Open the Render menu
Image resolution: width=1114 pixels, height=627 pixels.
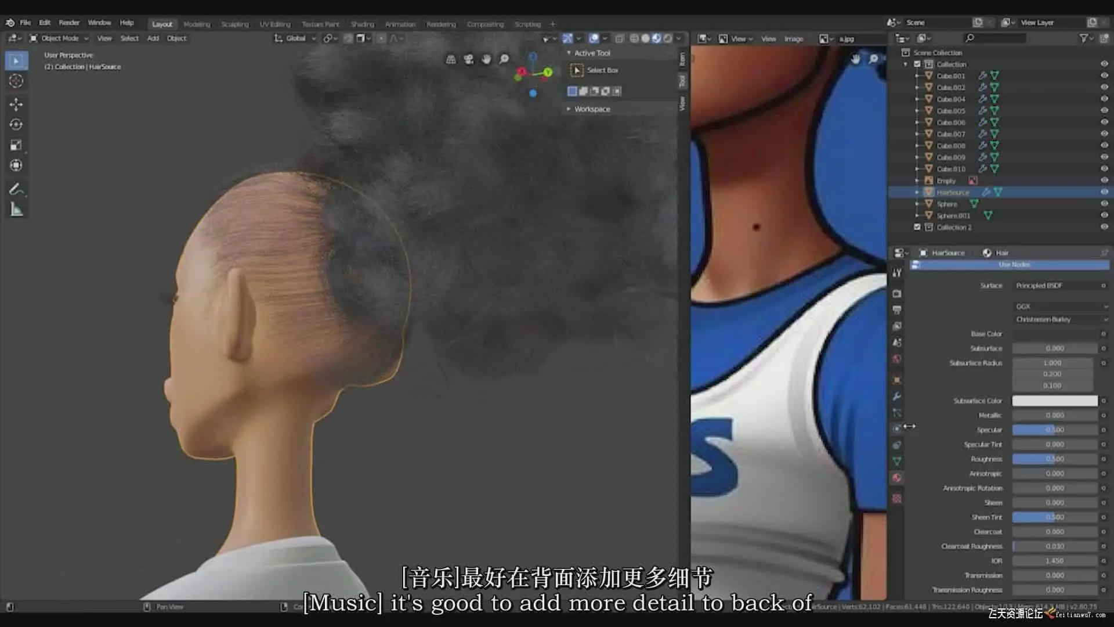click(69, 23)
